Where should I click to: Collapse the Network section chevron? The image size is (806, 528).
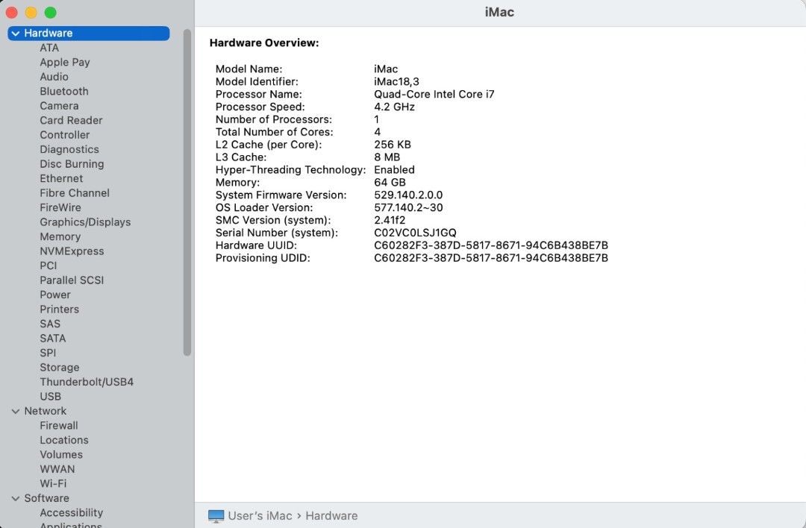(x=16, y=412)
